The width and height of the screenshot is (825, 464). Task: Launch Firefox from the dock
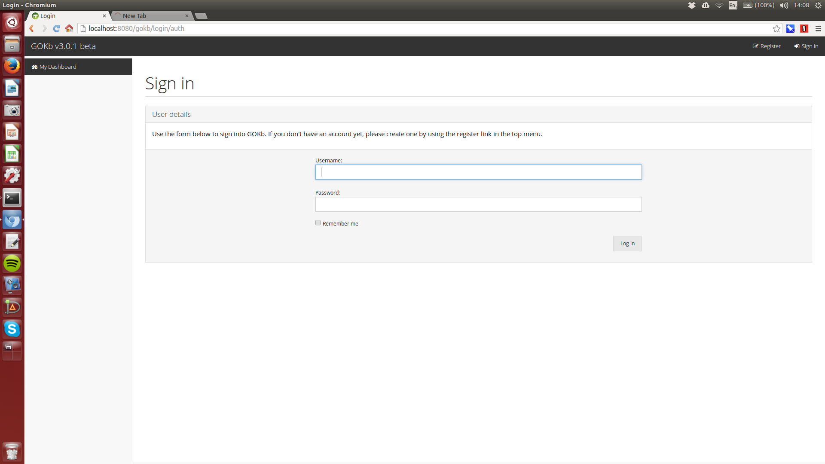(12, 66)
